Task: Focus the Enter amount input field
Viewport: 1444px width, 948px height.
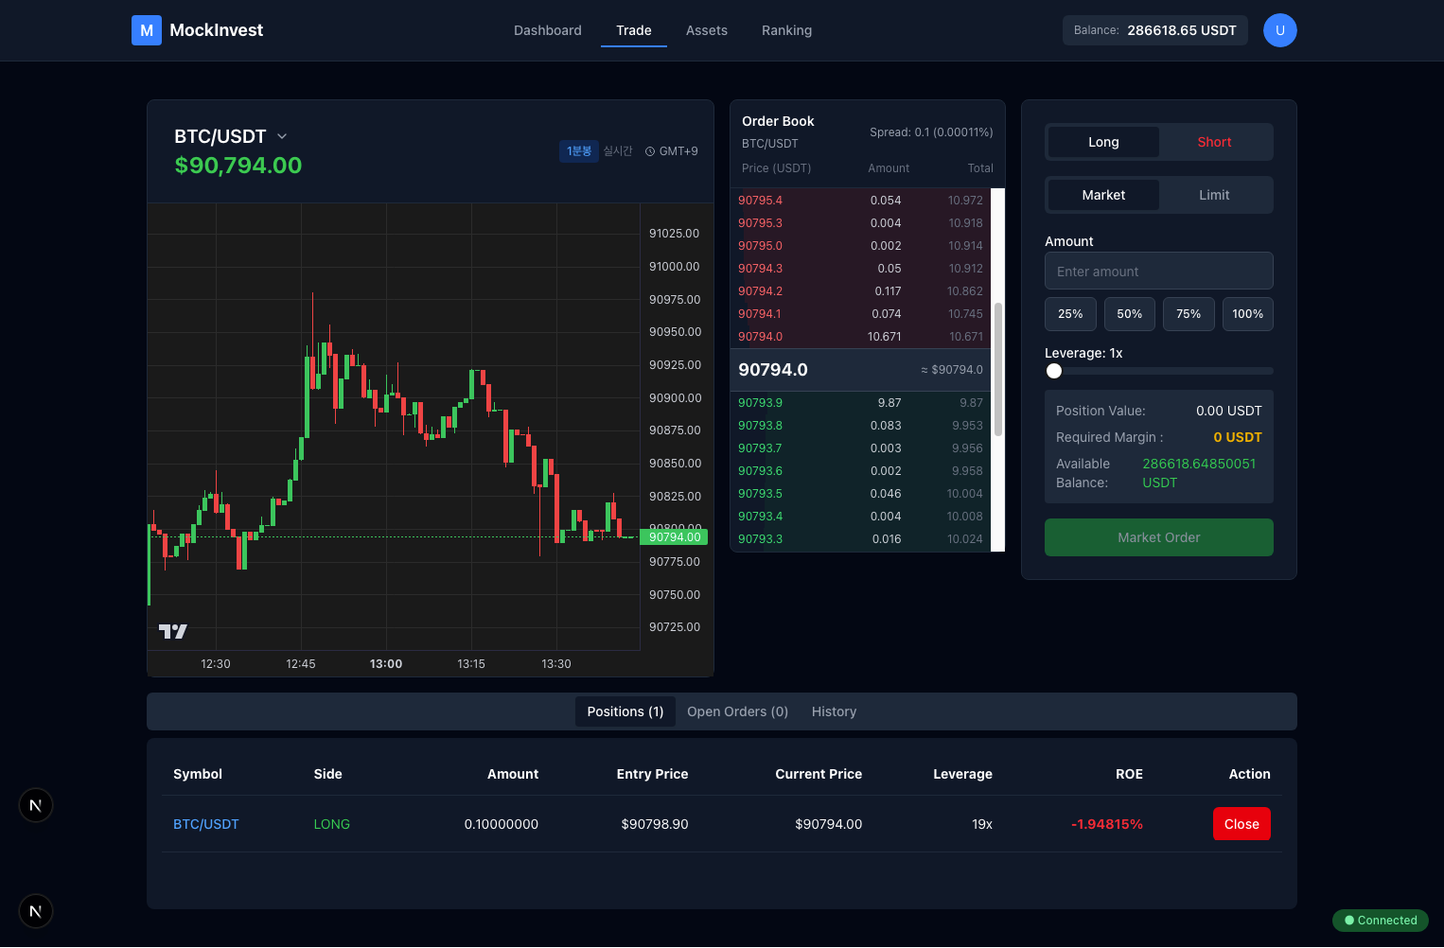Action: click(x=1158, y=272)
